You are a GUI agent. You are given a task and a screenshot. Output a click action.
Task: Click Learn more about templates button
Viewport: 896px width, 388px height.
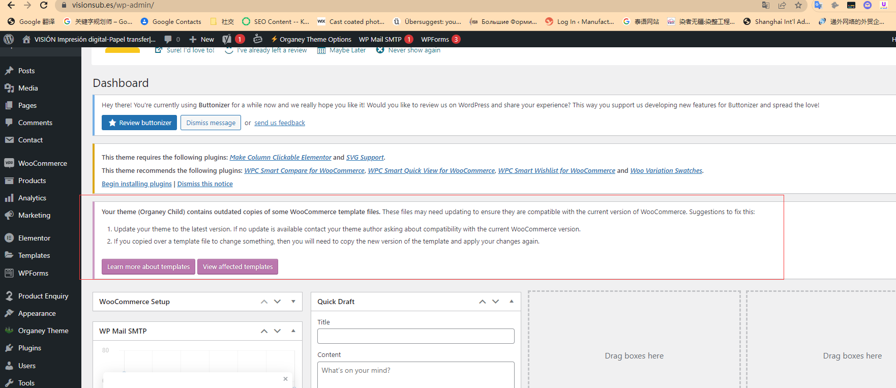tap(148, 266)
